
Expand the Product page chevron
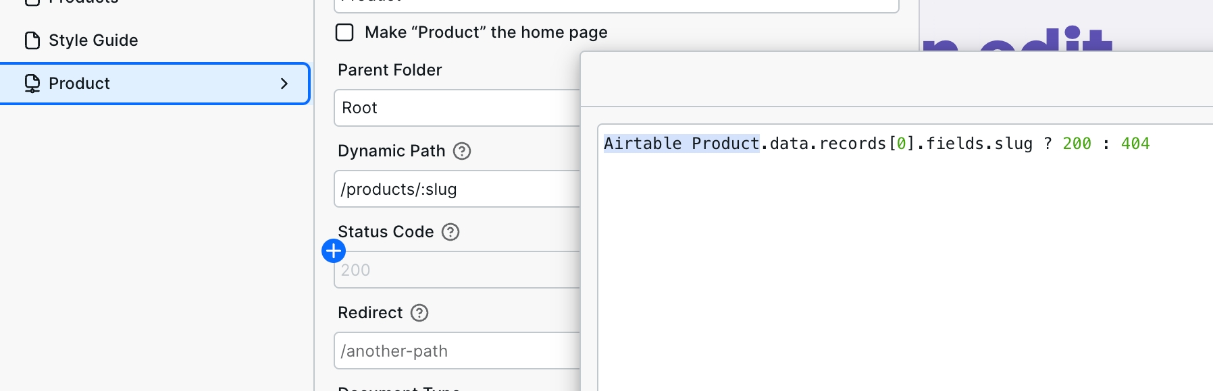coord(284,84)
